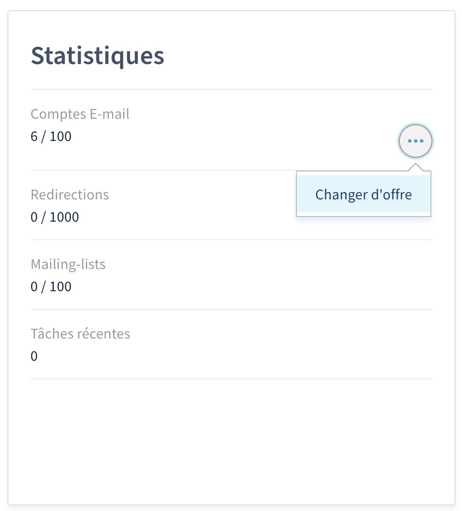Select the 0 / 1000 redirections value
The image size is (462, 511).
click(55, 217)
